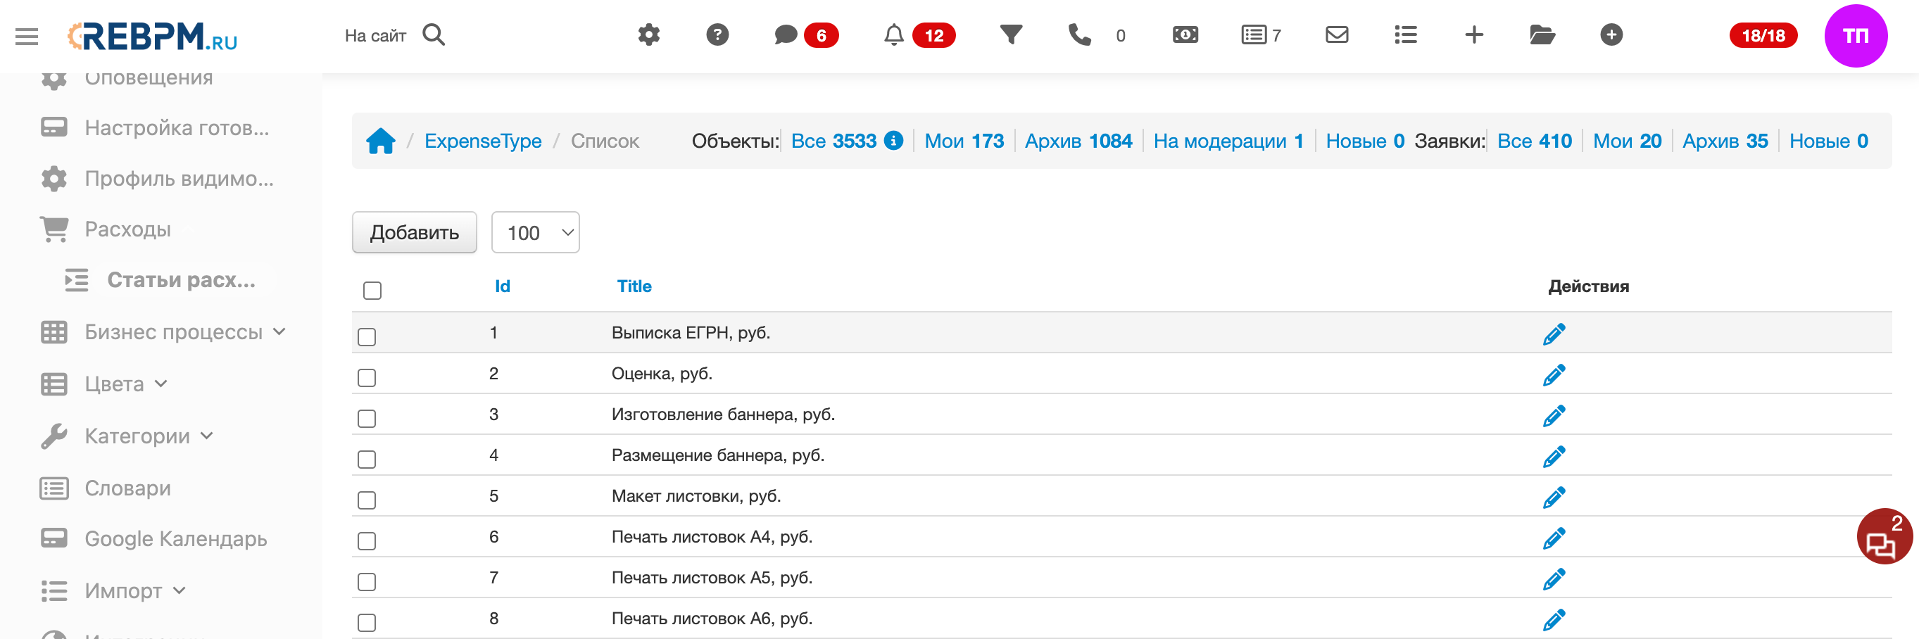Click the plus add icon in top bar

tap(1474, 35)
